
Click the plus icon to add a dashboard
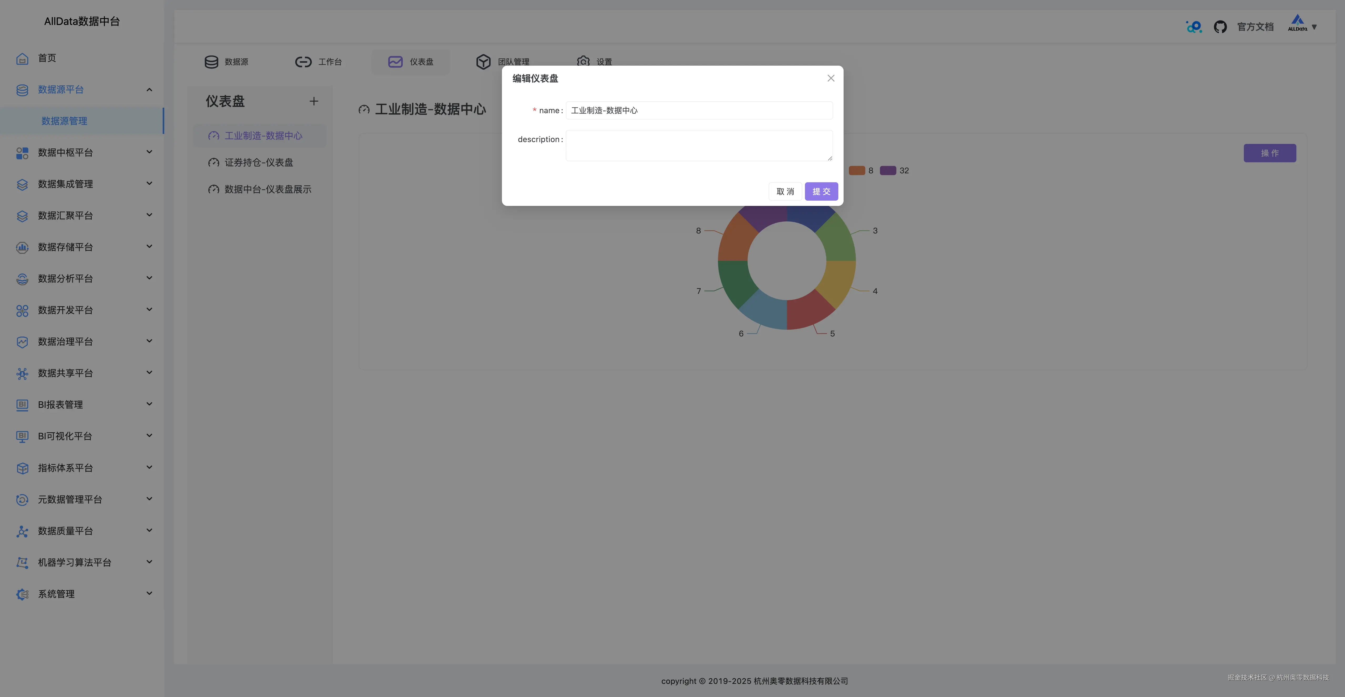point(314,101)
